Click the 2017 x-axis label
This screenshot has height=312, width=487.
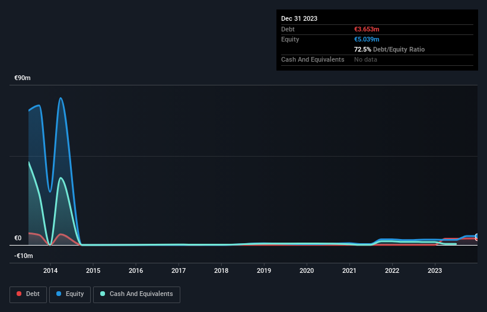179,270
